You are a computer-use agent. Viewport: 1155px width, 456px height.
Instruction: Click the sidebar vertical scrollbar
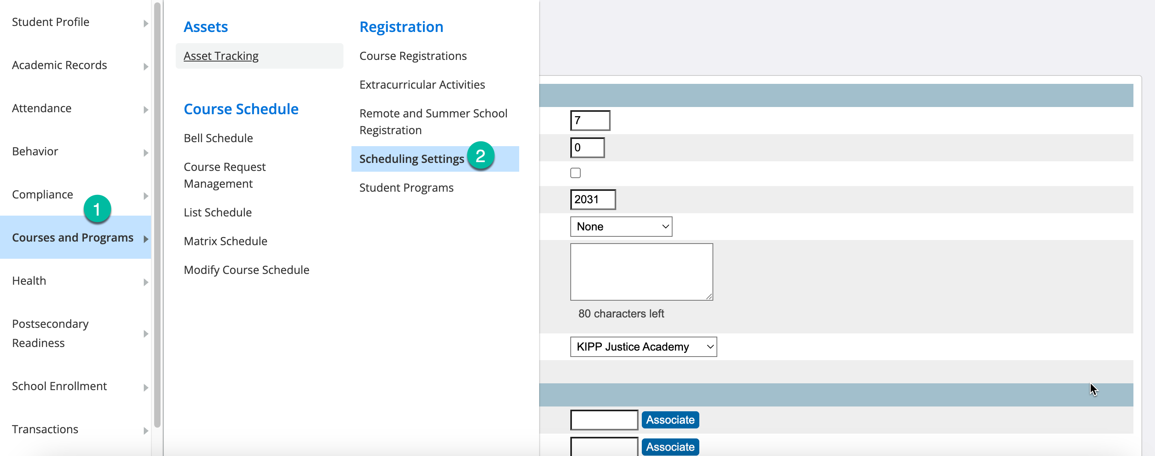tap(157, 215)
